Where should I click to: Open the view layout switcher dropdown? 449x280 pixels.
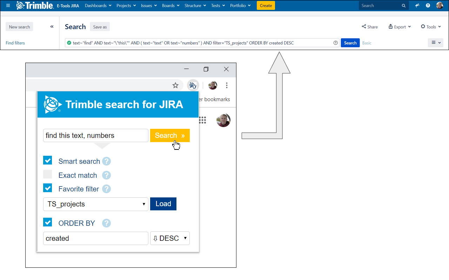coord(436,43)
